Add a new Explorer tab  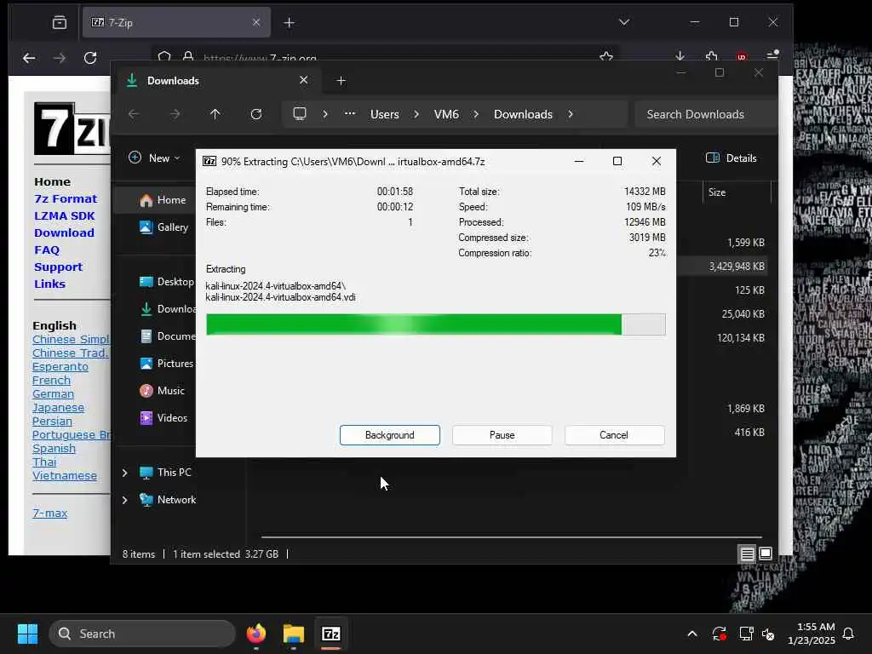click(x=341, y=81)
